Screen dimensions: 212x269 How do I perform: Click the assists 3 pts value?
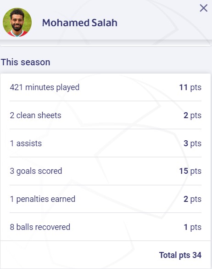click(192, 143)
